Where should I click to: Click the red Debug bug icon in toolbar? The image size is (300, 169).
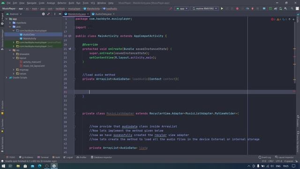point(237,8)
